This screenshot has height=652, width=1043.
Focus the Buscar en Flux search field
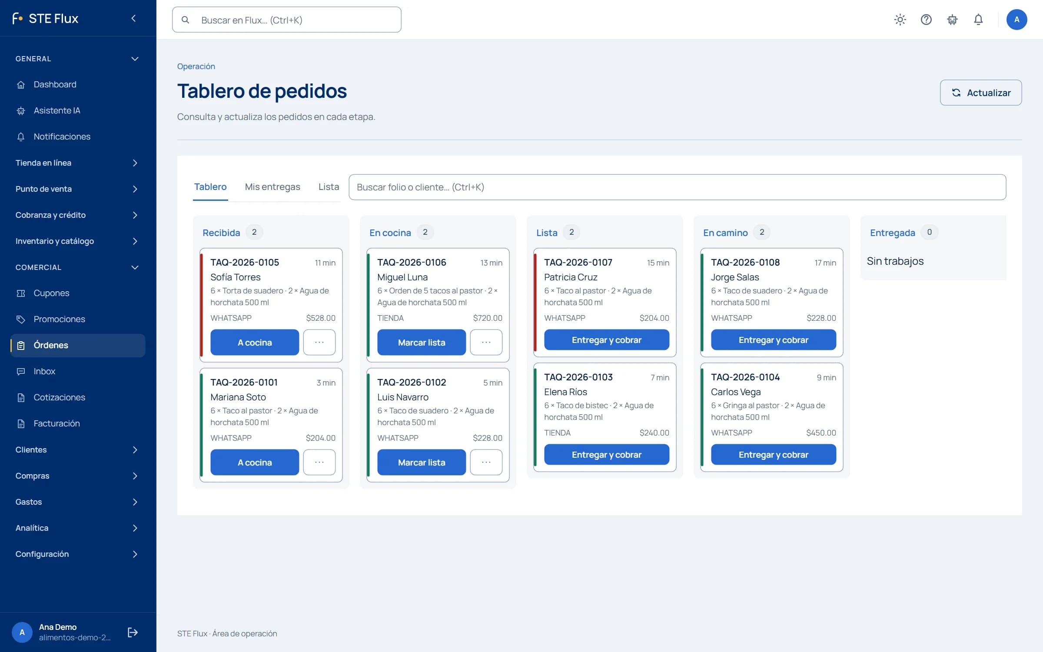point(287,20)
